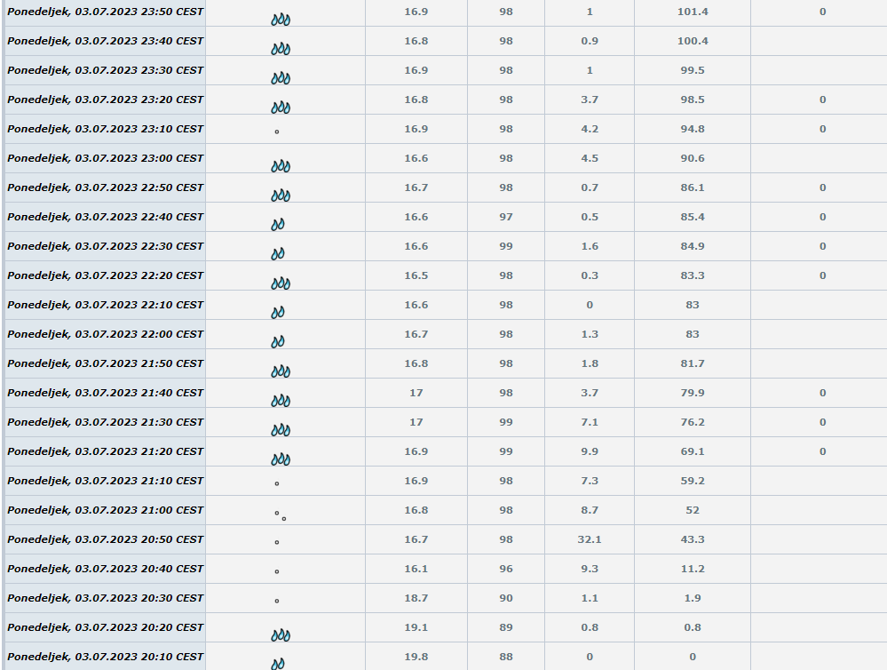Screen dimensions: 887x670
Task: Click the temperature 19.1 in the 20:20 row
Action: [x=416, y=627]
